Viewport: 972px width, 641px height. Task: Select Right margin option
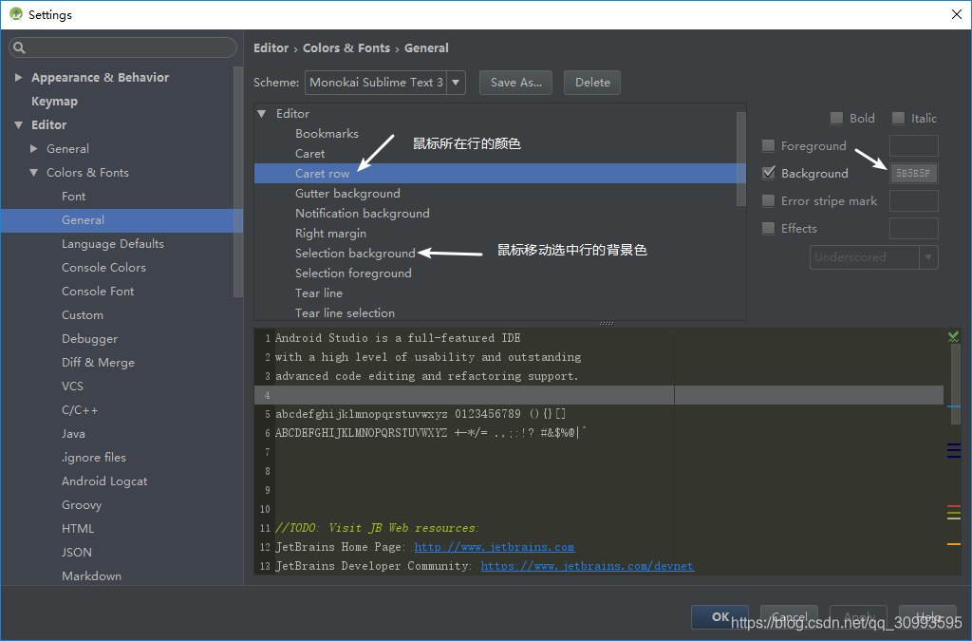[331, 234]
